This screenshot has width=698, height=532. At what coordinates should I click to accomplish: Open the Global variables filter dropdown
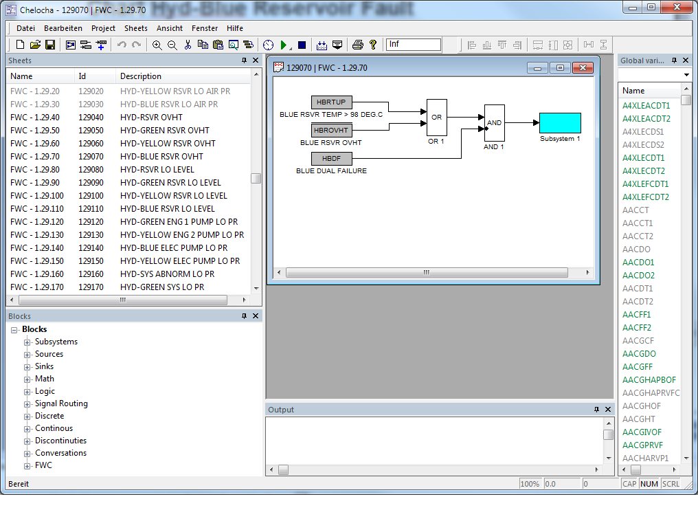[x=686, y=75]
